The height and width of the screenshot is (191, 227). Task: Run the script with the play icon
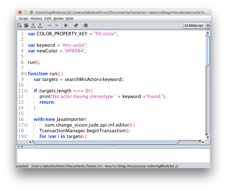[x=67, y=25]
